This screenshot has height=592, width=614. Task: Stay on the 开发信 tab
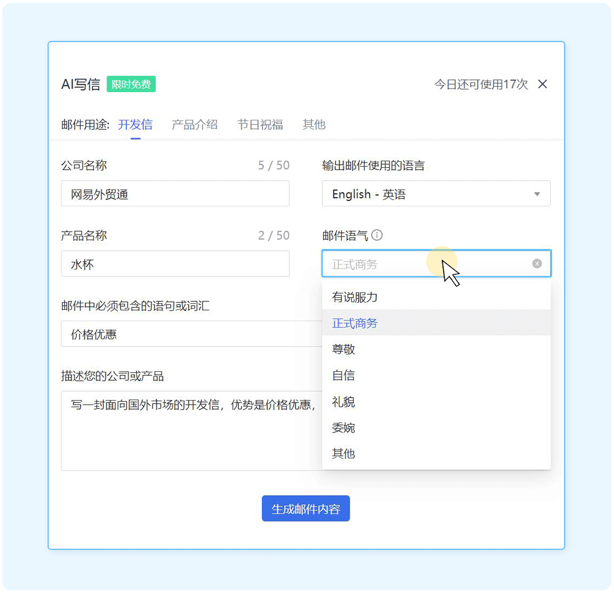(x=135, y=125)
